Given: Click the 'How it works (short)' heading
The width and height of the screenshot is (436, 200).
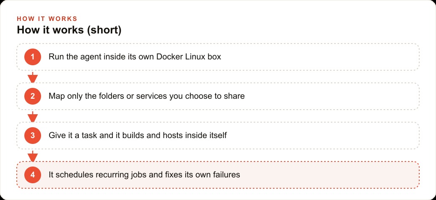Looking at the screenshot, I should point(69,30).
